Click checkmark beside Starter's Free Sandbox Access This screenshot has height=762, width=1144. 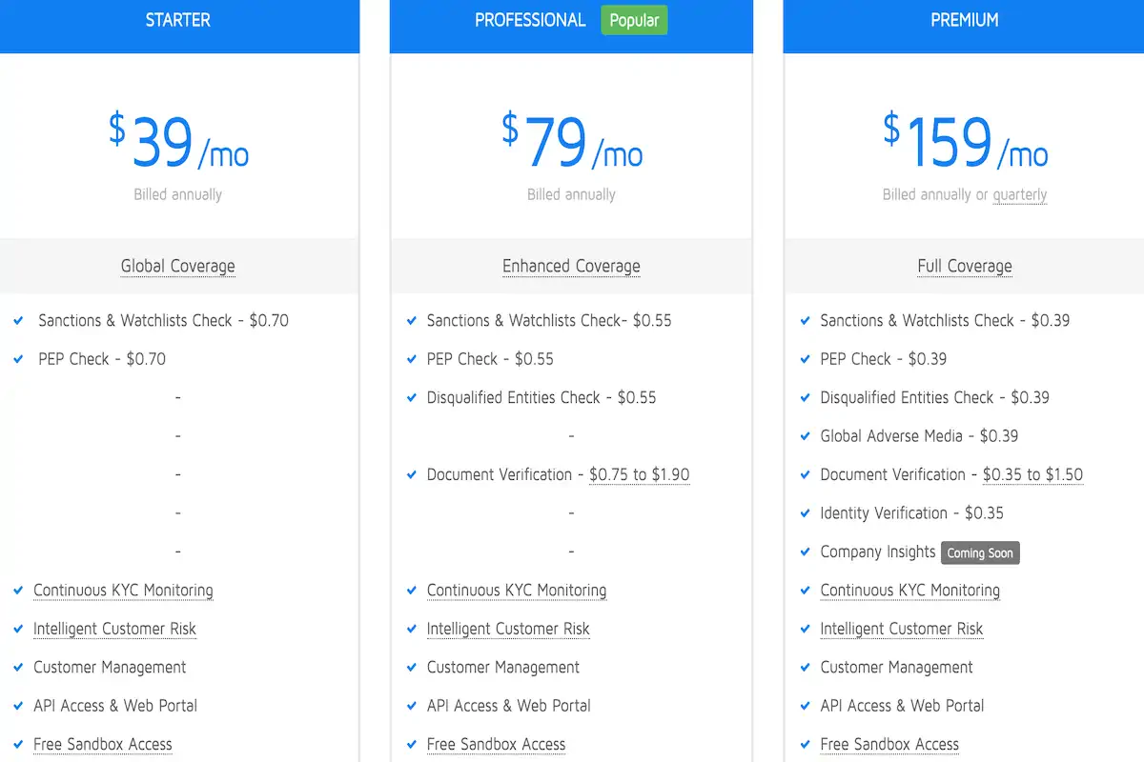tap(18, 745)
